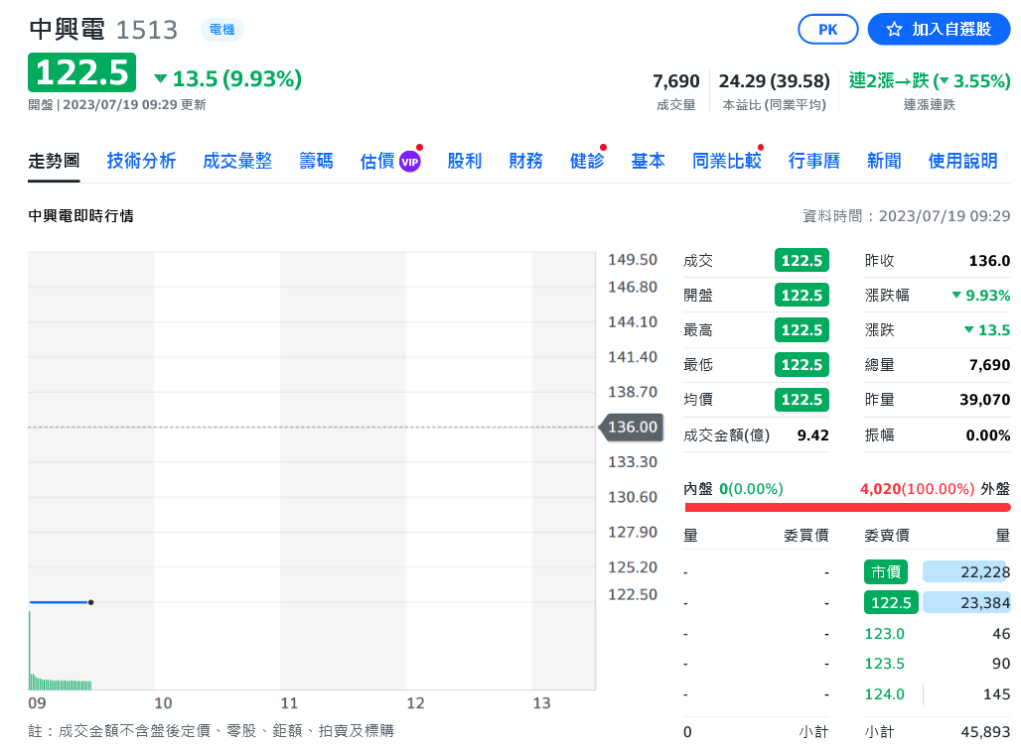
Task: Open the 技術分析 tab
Action: click(141, 161)
